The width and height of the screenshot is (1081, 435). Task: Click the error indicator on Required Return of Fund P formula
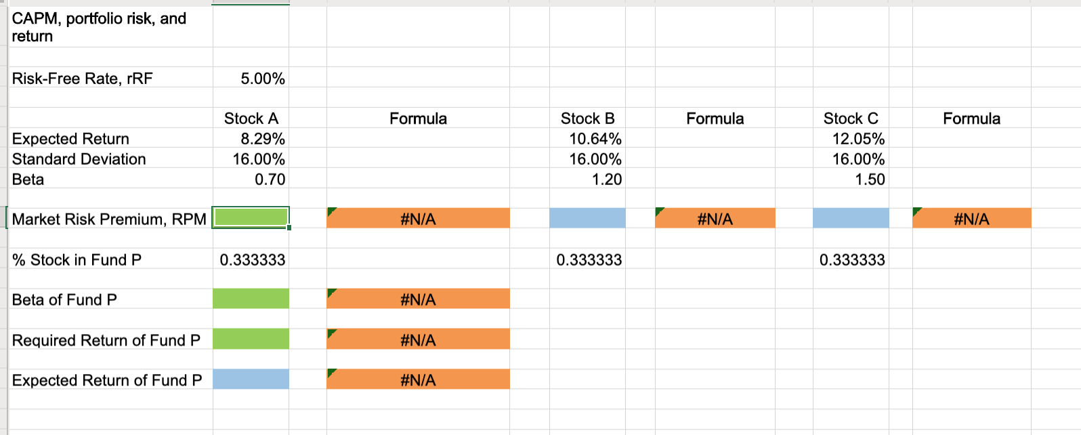(x=331, y=331)
